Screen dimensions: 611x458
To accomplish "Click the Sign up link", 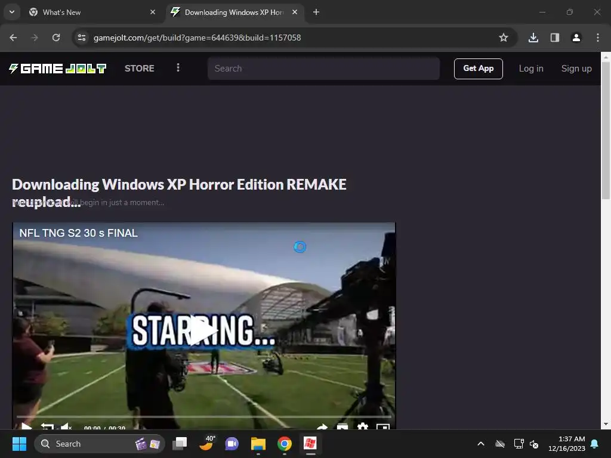I will click(x=576, y=69).
